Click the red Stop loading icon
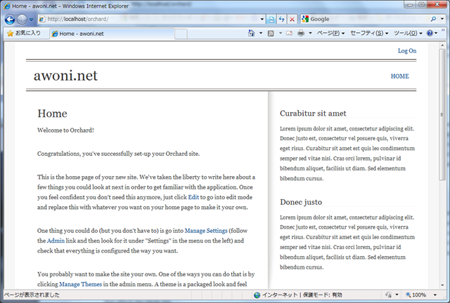 [292, 19]
